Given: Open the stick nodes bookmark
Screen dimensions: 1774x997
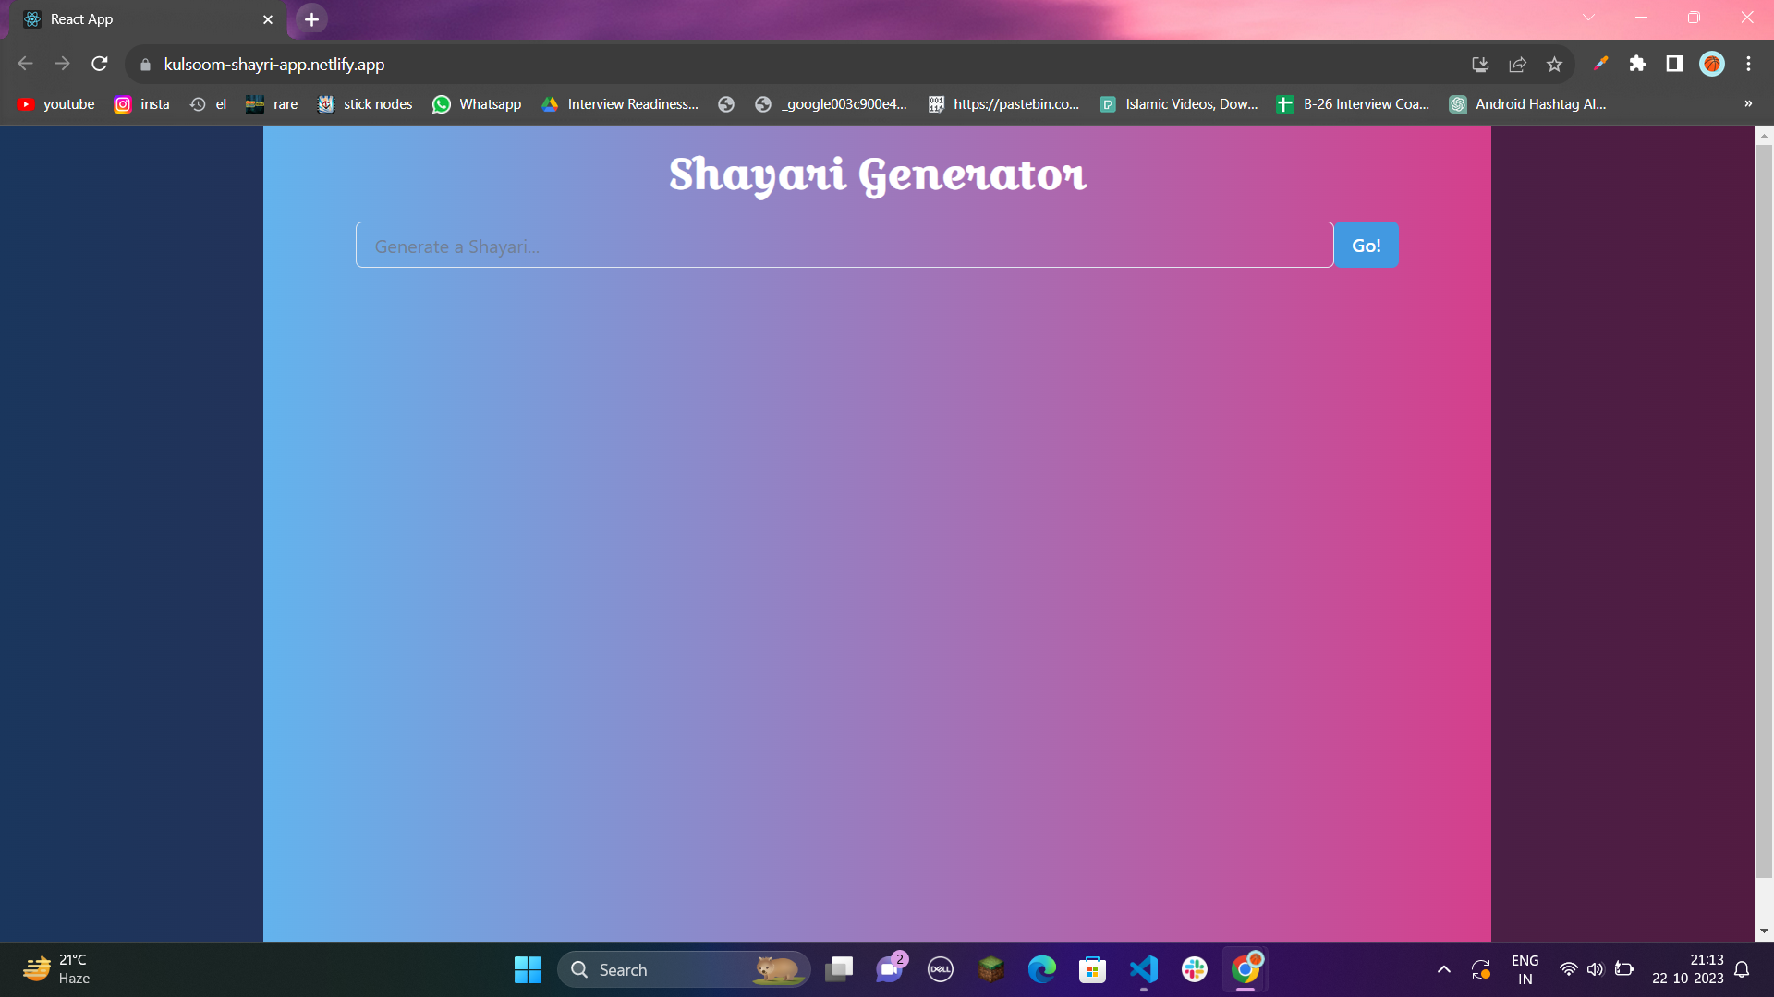Looking at the screenshot, I should pyautogui.click(x=364, y=104).
